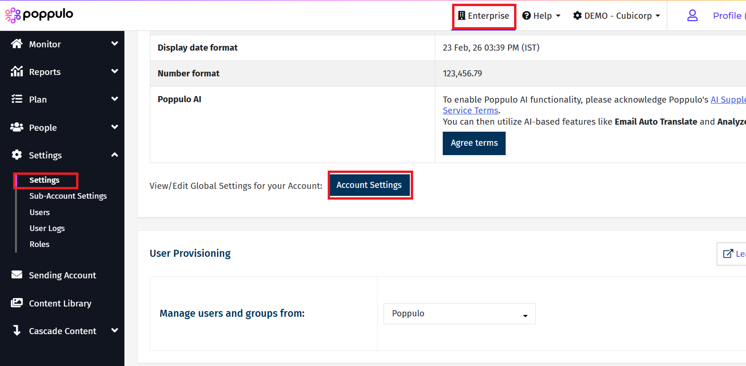Open Sub-Account Settings in sidebar
The height and width of the screenshot is (366, 746).
pos(68,196)
